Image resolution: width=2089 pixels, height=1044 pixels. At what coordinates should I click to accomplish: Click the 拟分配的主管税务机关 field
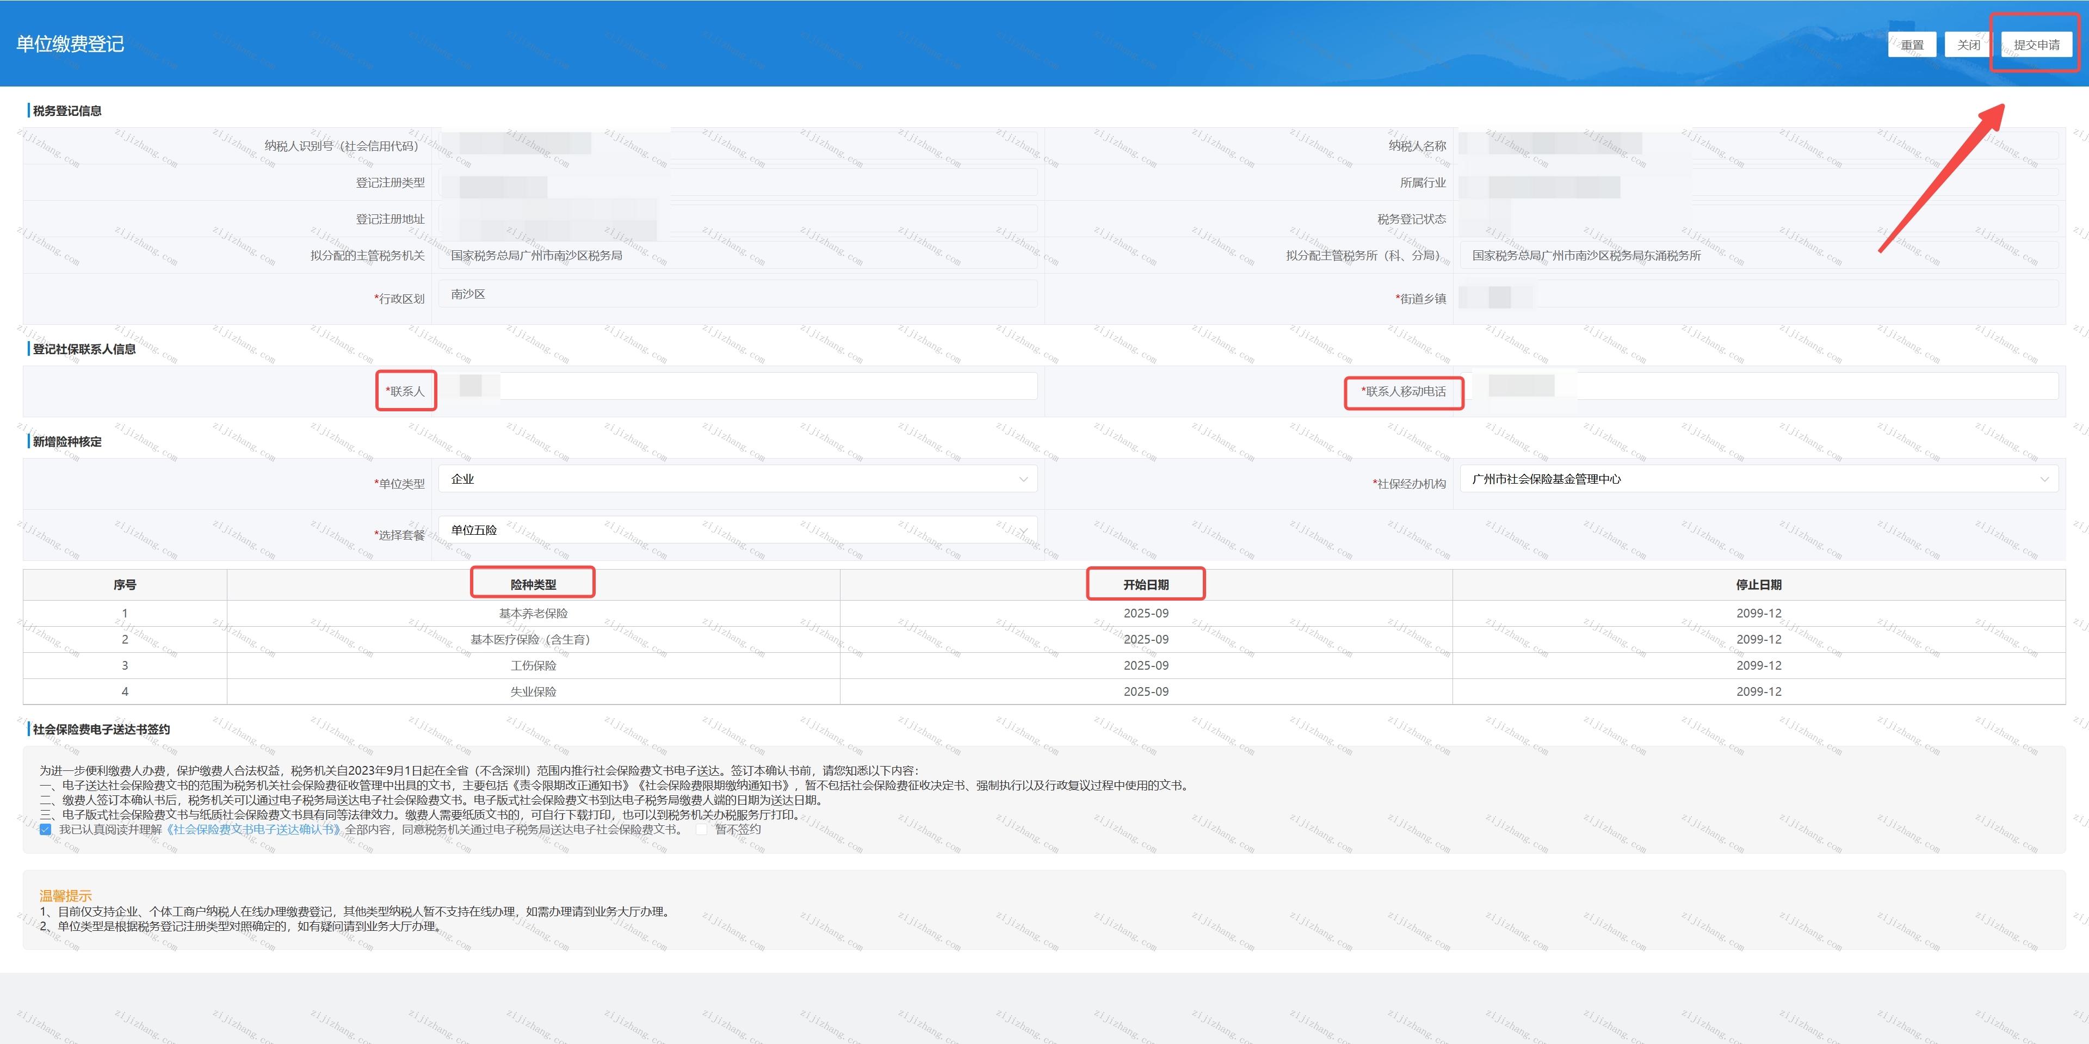point(738,256)
